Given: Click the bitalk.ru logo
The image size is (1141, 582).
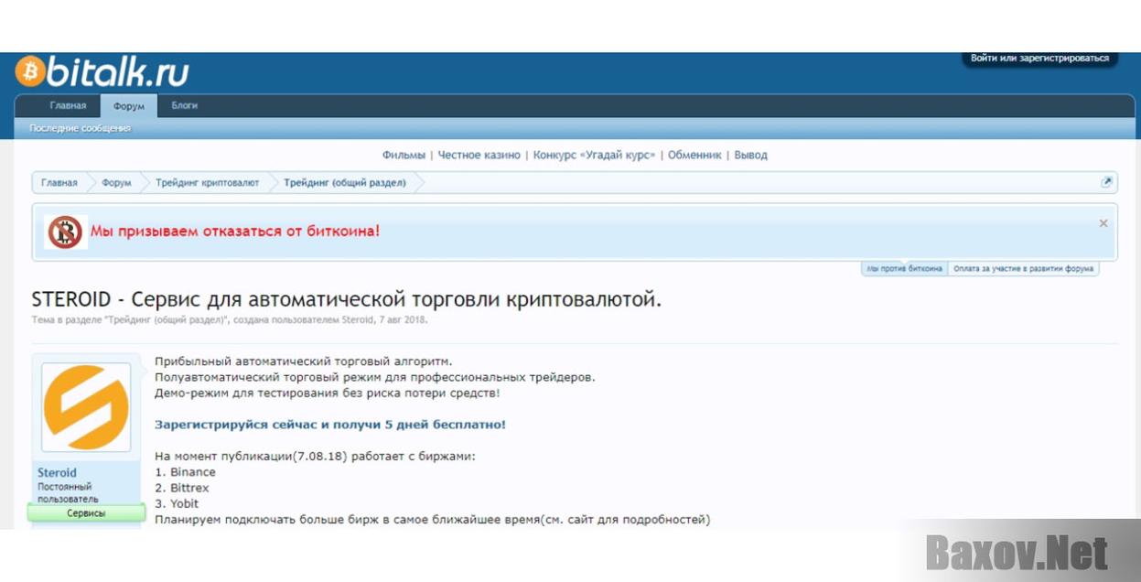Looking at the screenshot, I should (x=102, y=71).
